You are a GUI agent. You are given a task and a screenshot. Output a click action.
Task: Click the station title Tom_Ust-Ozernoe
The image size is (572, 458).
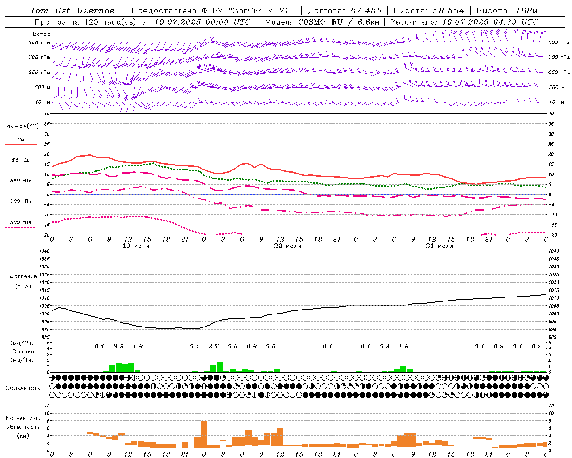click(x=72, y=11)
